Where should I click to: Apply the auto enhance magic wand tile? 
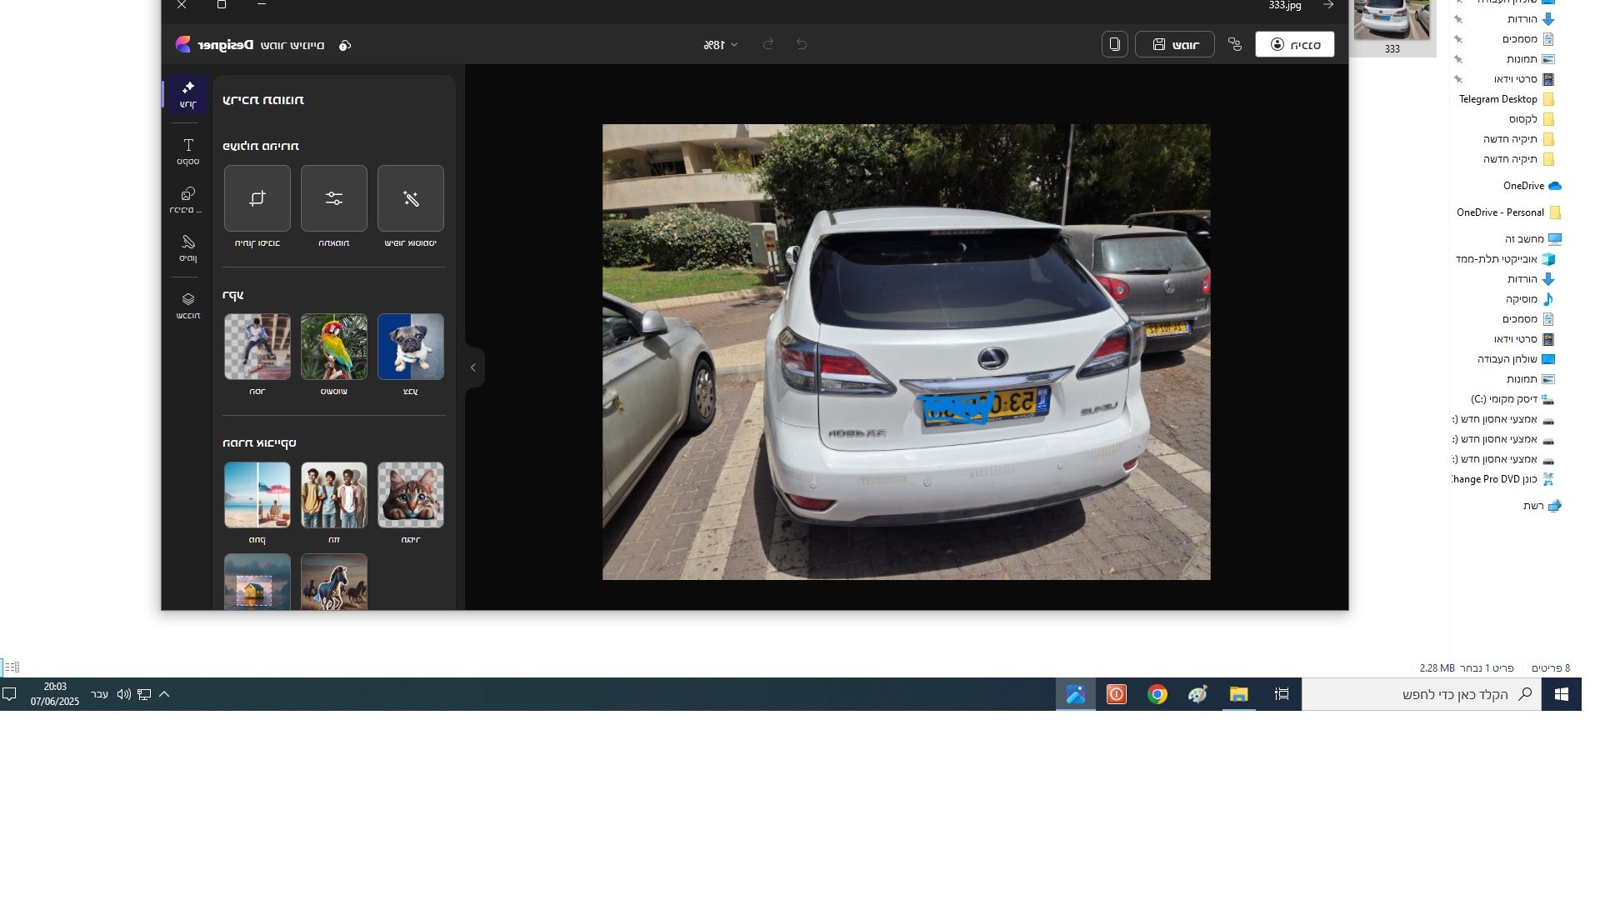(x=411, y=198)
